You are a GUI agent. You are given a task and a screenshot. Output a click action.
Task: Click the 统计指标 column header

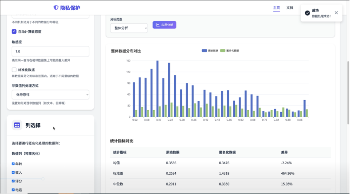[120, 152]
